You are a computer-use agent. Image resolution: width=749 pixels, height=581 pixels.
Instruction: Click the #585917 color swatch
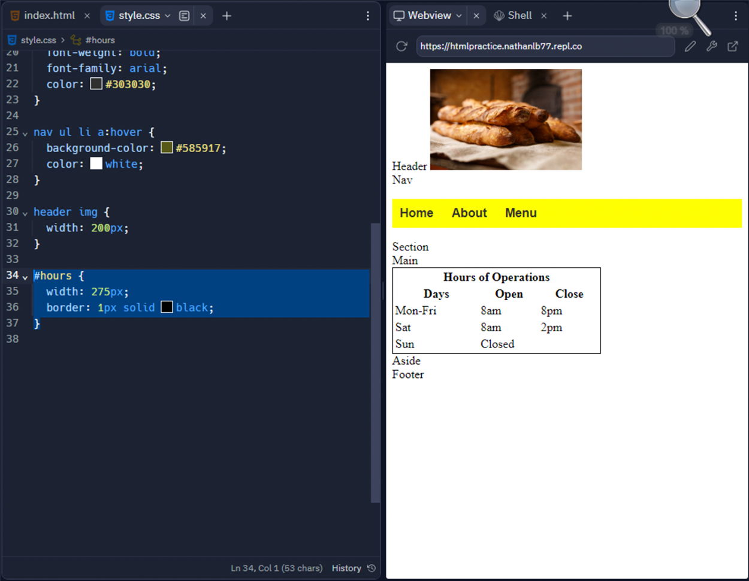[x=167, y=148]
